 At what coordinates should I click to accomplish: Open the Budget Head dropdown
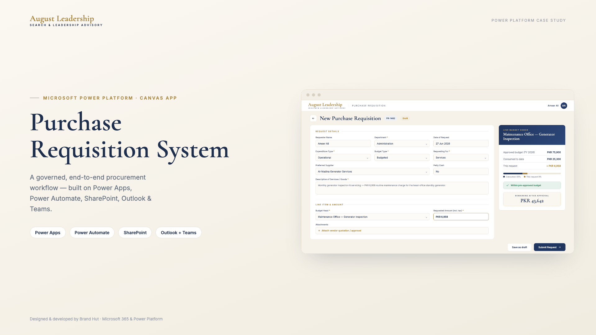[x=372, y=217]
